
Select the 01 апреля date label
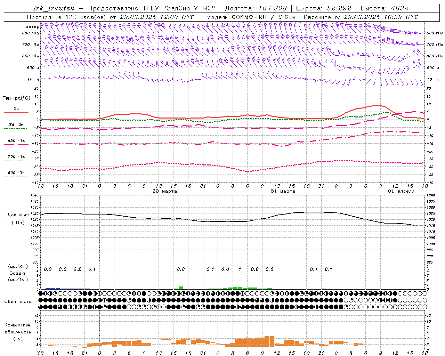(401, 191)
